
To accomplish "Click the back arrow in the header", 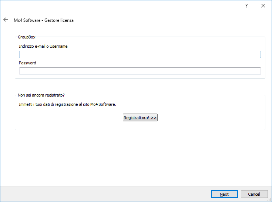I will (x=6, y=20).
